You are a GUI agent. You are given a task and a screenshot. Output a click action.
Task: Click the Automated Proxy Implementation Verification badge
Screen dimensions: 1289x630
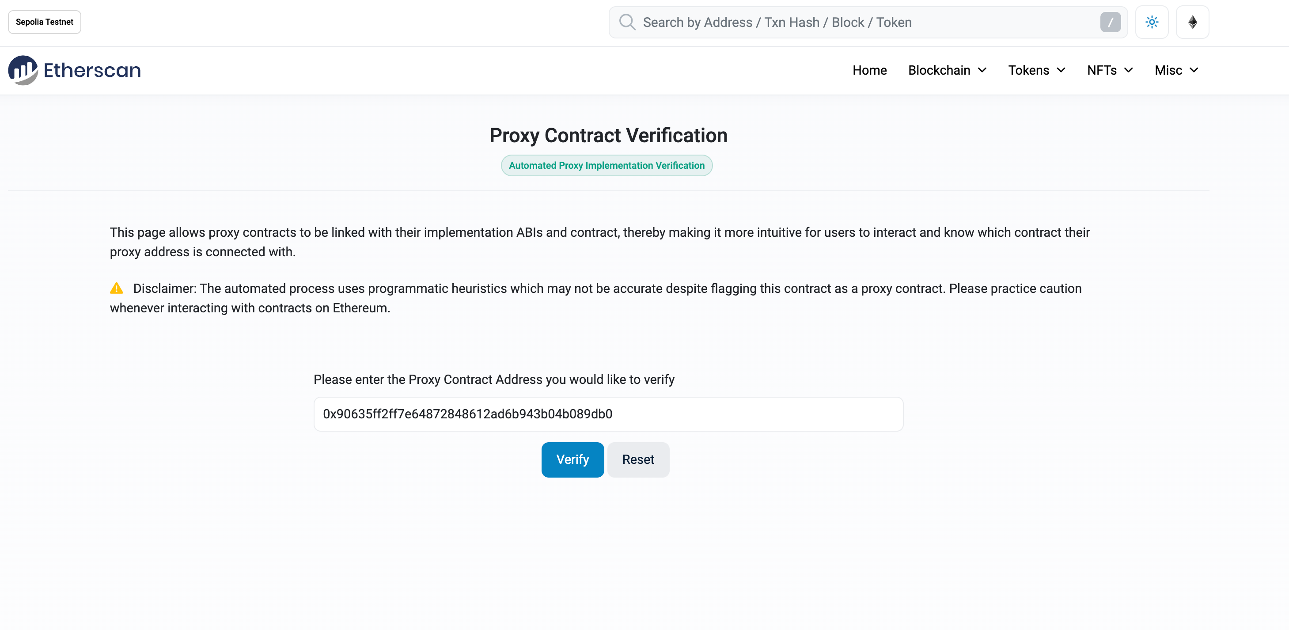click(x=607, y=165)
